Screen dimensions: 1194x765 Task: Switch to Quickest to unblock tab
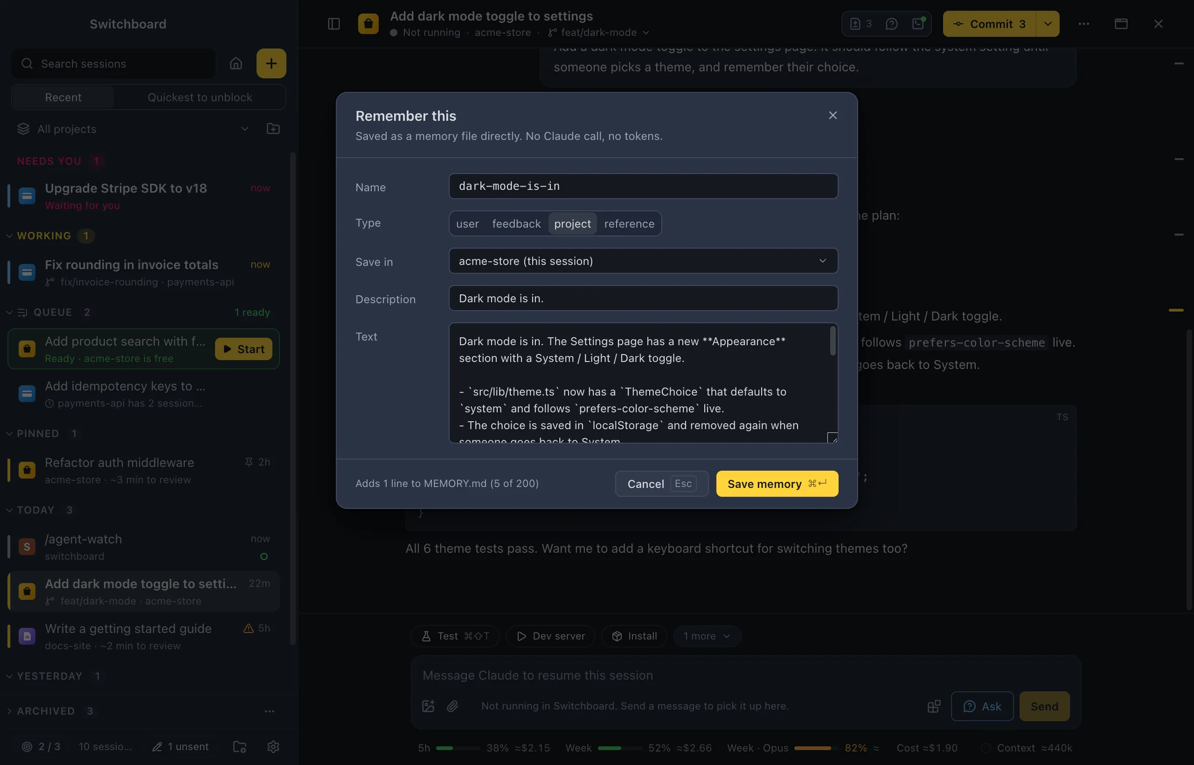click(200, 97)
